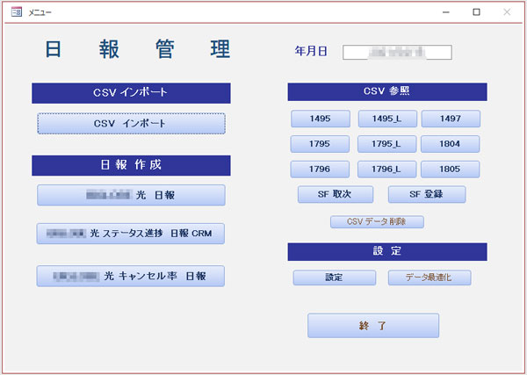Click the Access form icon in title bar

pyautogui.click(x=15, y=12)
